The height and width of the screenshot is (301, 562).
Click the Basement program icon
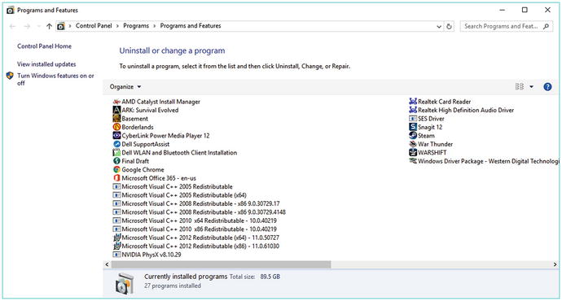tap(116, 119)
